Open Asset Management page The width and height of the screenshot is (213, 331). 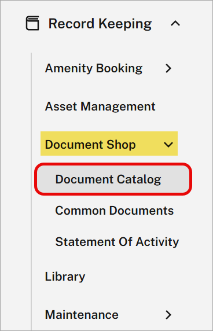point(100,106)
